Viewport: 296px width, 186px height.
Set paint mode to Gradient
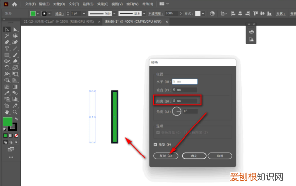point(11,136)
